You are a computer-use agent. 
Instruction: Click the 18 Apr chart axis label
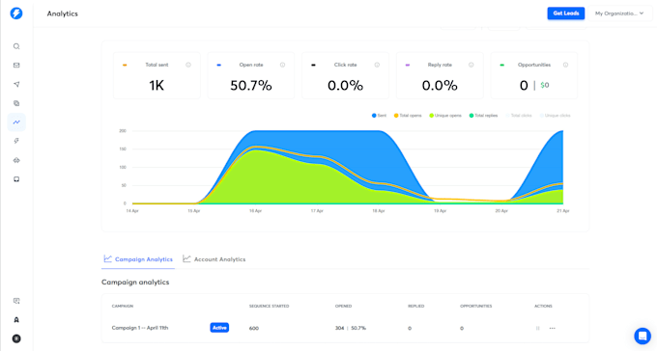click(379, 211)
